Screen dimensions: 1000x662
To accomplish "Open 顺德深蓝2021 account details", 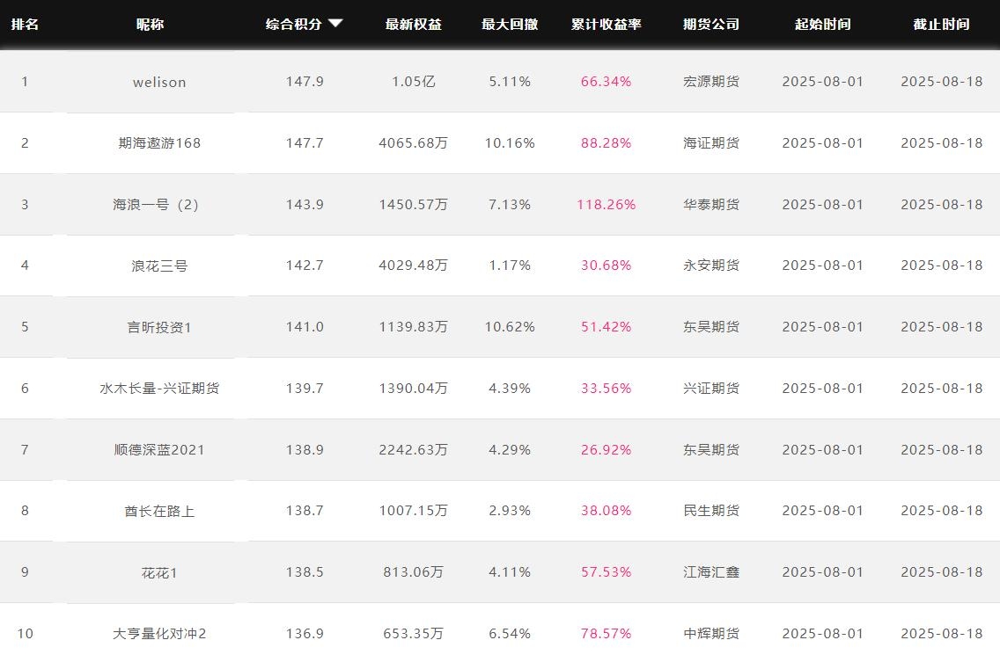I will point(159,450).
